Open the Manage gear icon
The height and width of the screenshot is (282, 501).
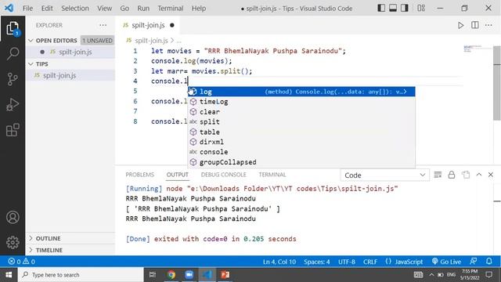(13, 242)
